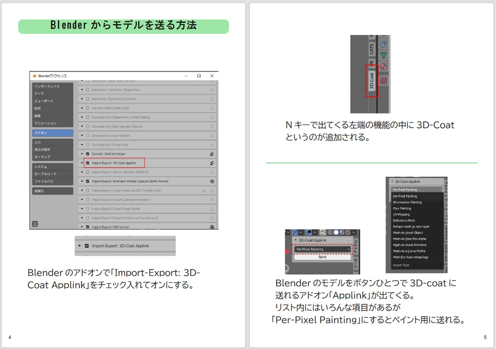Switch to rendered viewport shading

[348, 232]
